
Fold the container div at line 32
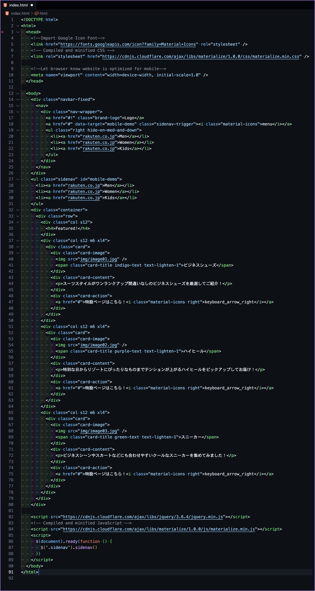click(17, 210)
